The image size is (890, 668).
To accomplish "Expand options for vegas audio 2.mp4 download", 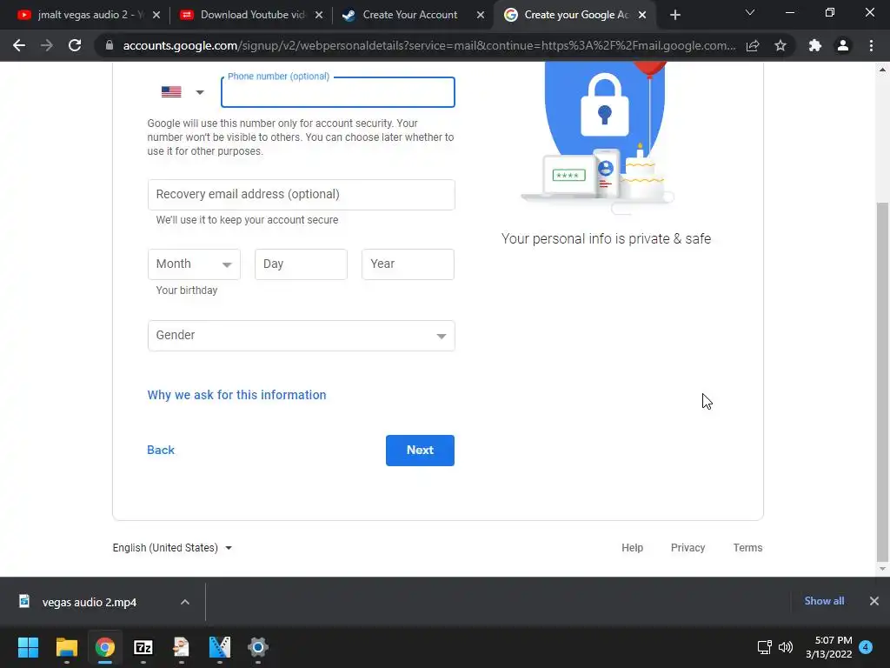I will (184, 602).
